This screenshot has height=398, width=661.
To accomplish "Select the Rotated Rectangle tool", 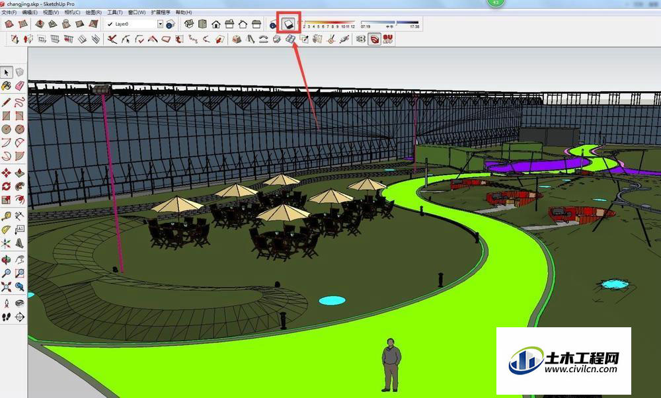I will click(20, 116).
